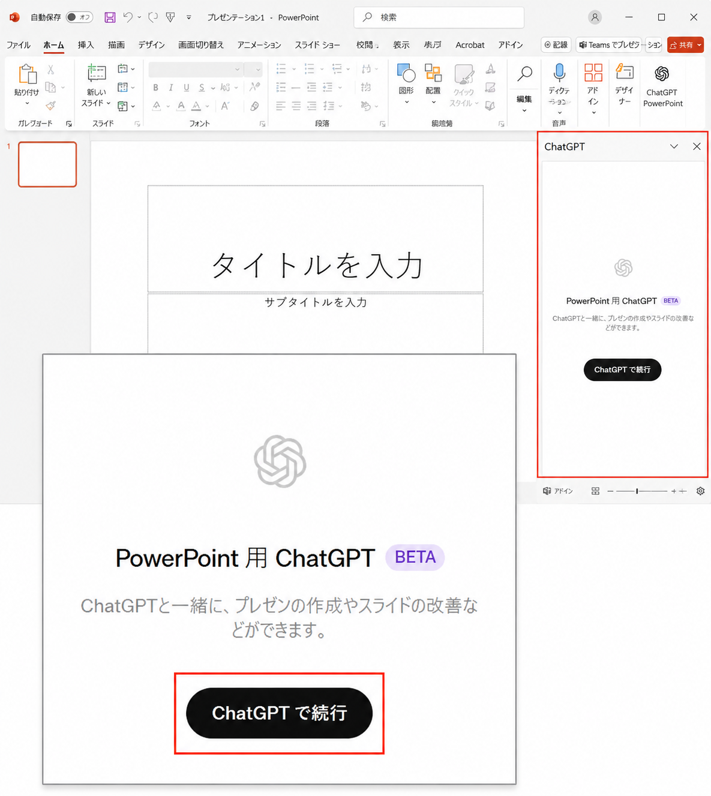Click the 編集 magnifier icon in ribbon
This screenshot has height=796, width=711.
point(524,74)
